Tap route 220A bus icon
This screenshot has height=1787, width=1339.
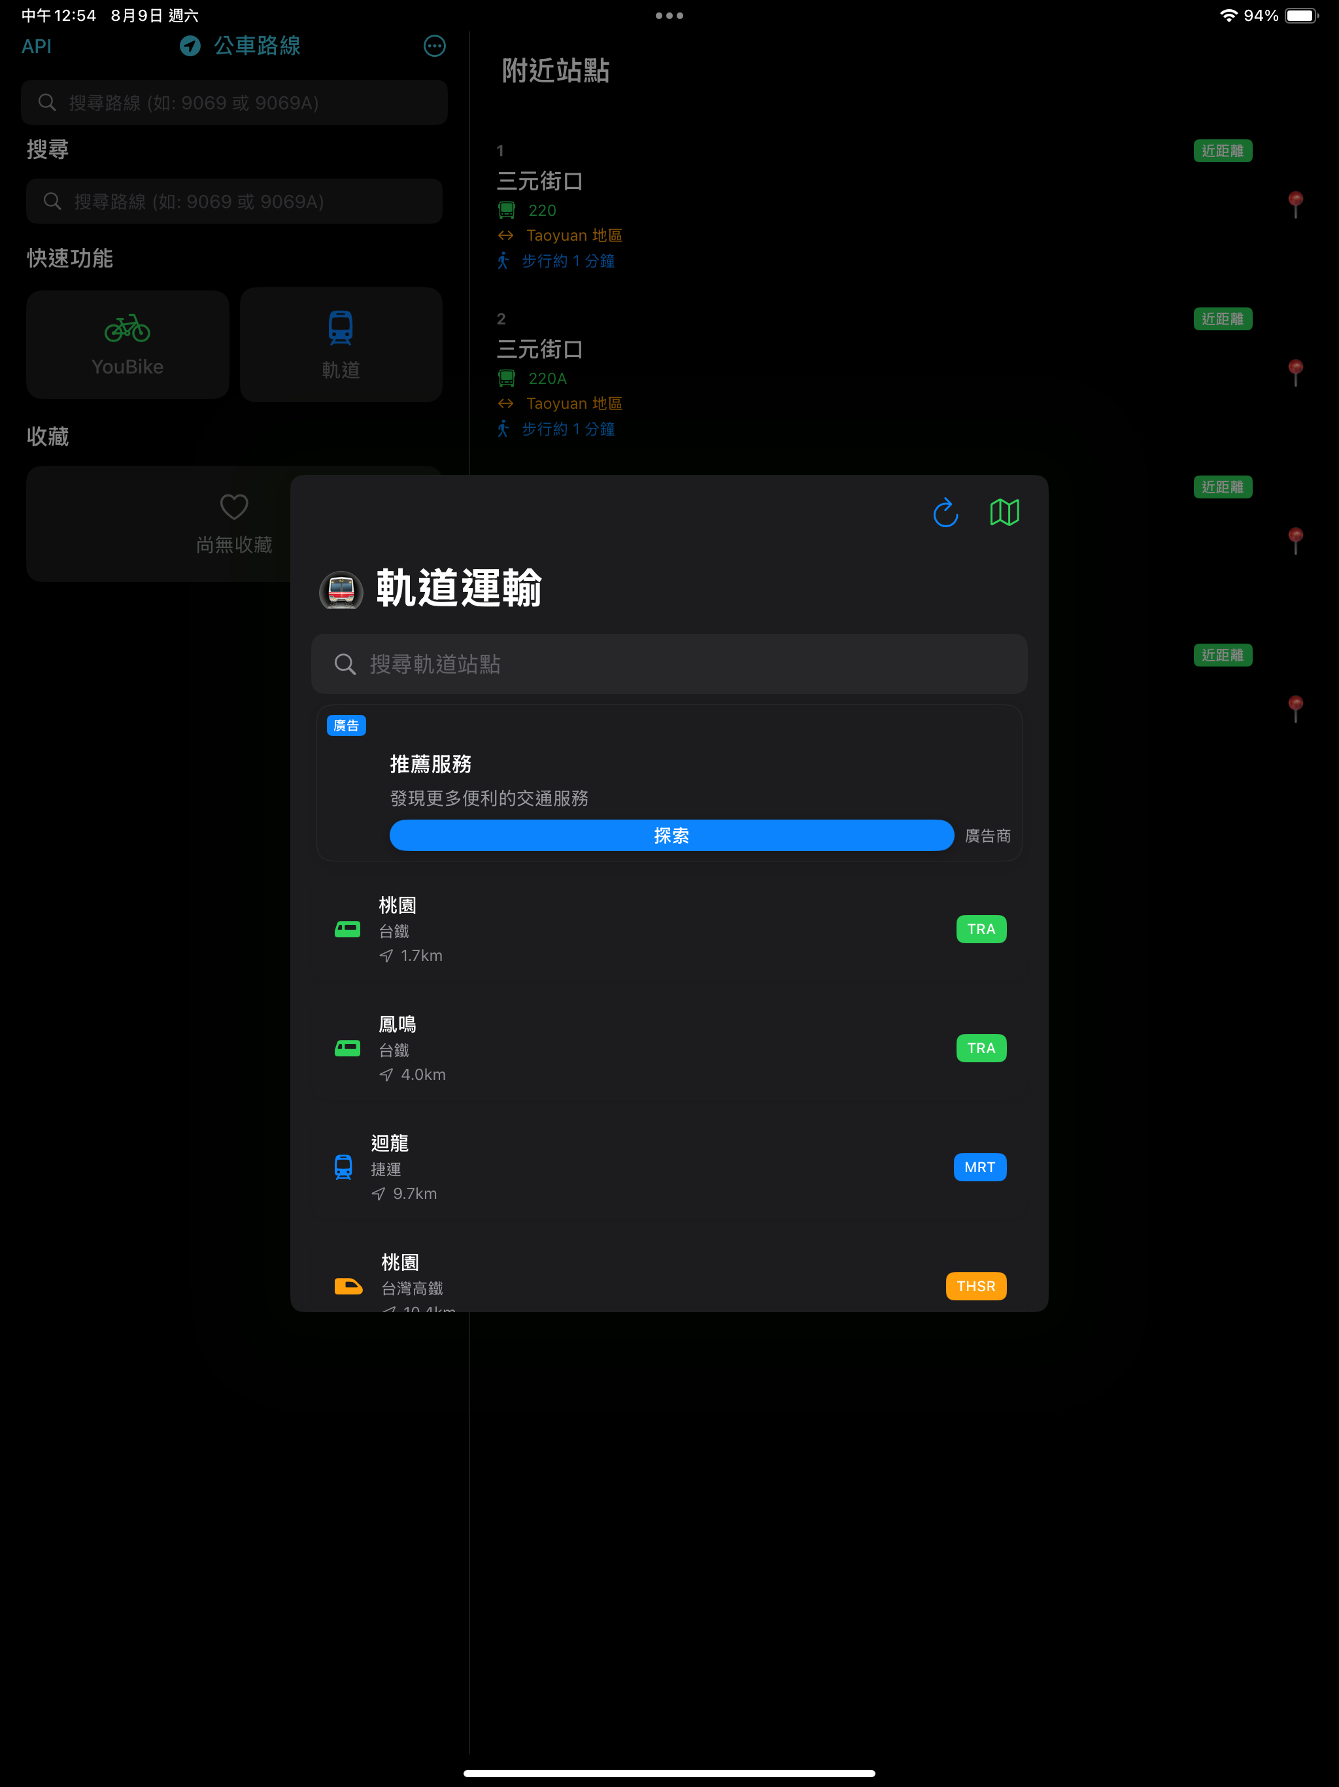506,379
